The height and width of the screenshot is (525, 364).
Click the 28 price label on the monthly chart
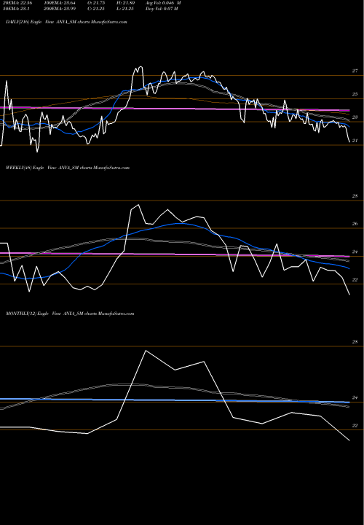pos(355,342)
